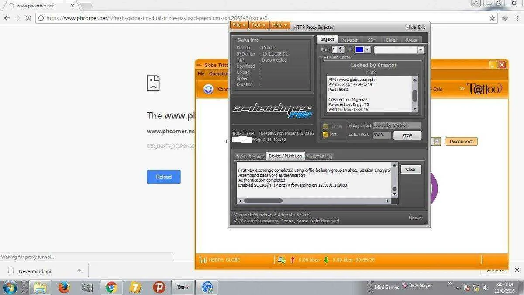The width and height of the screenshot is (524, 295).
Task: Click Chrome icon in taskbar
Action: click(111, 287)
